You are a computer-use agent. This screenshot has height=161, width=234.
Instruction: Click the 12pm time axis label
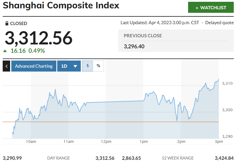coord(106,142)
